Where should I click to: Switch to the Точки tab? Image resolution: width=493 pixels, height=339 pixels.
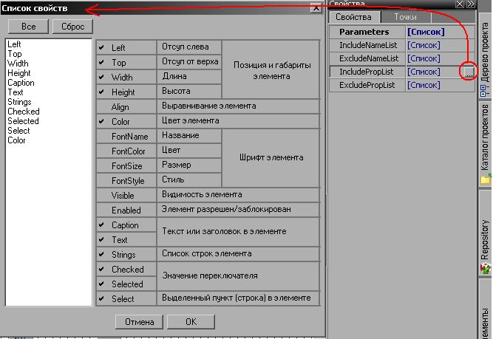pyautogui.click(x=405, y=17)
